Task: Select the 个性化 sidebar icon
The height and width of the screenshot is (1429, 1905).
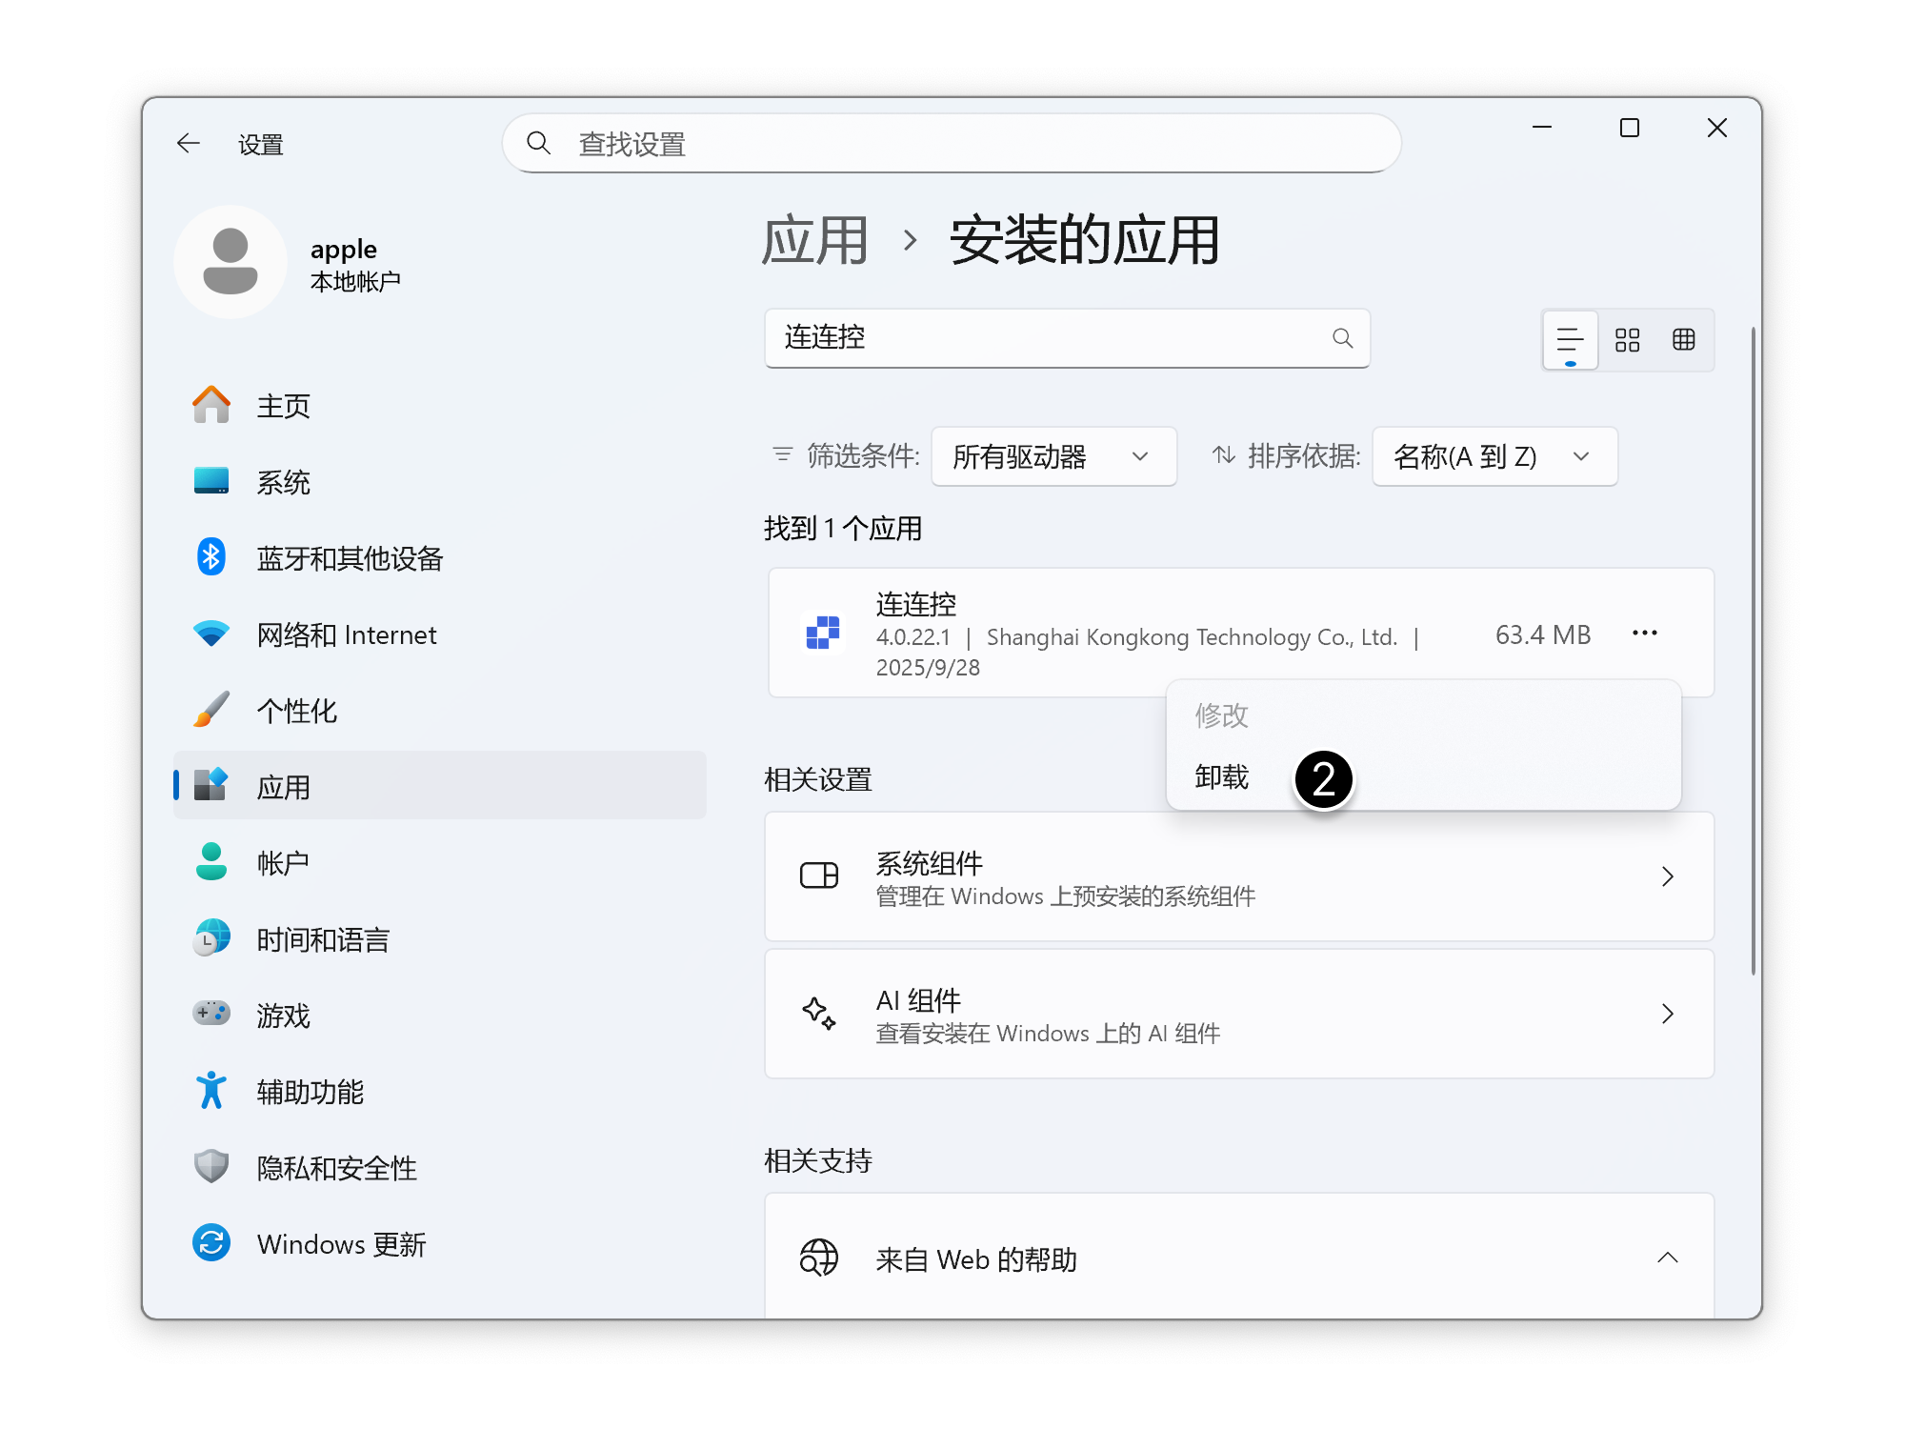Action: [211, 710]
